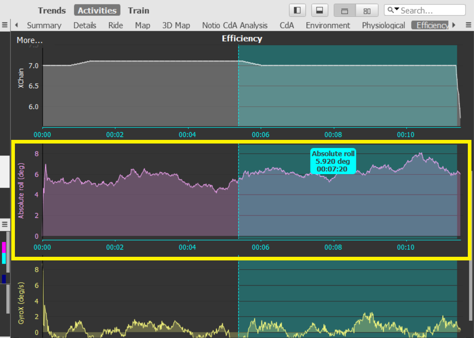Switch to tabbed view layout icon
Viewport: 474px width, 338px height.
pyautogui.click(x=344, y=10)
